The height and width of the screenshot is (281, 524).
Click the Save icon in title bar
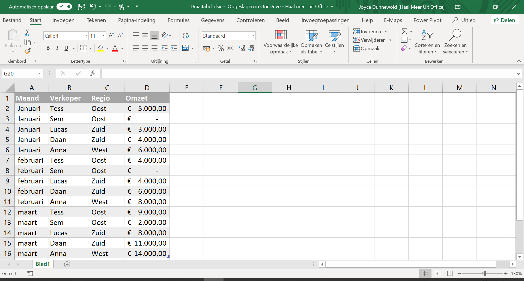[x=81, y=7]
